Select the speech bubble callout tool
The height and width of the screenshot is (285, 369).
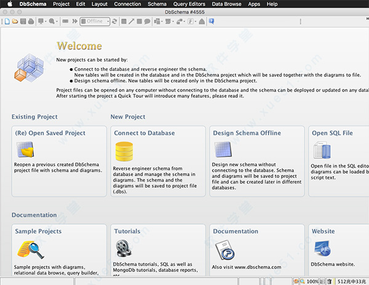[148, 22]
